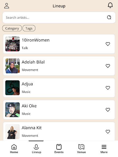Click the 10IronWomen thumbnail photo
Image resolution: width=118 pixels, height=157 pixels.
pyautogui.click(x=12, y=44)
